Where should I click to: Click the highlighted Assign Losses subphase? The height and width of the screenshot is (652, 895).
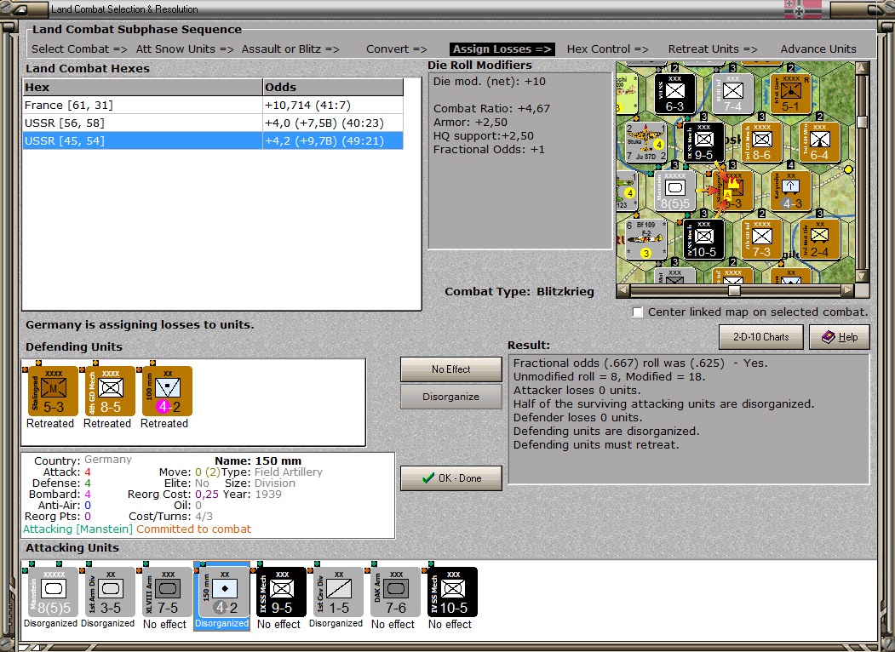[502, 49]
